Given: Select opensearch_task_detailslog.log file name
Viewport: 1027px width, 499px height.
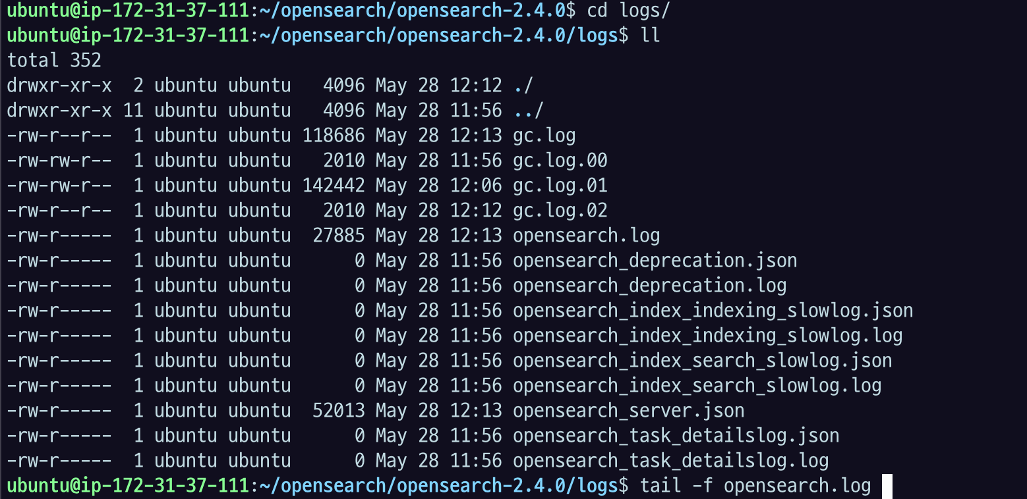Looking at the screenshot, I should tap(670, 461).
